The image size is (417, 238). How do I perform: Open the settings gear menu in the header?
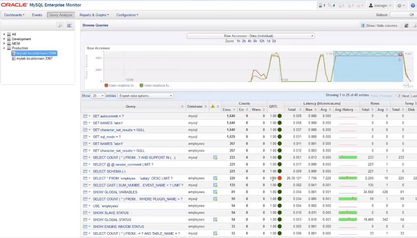[x=401, y=5]
